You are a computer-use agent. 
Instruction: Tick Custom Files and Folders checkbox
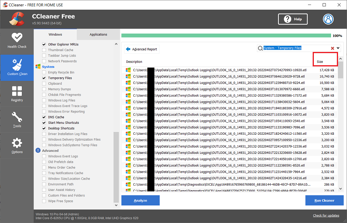click(x=44, y=195)
